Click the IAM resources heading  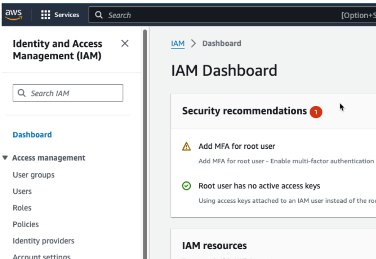214,246
